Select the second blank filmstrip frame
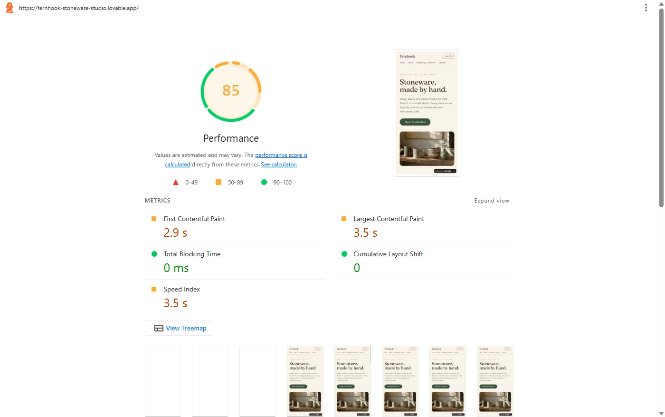 (210, 381)
